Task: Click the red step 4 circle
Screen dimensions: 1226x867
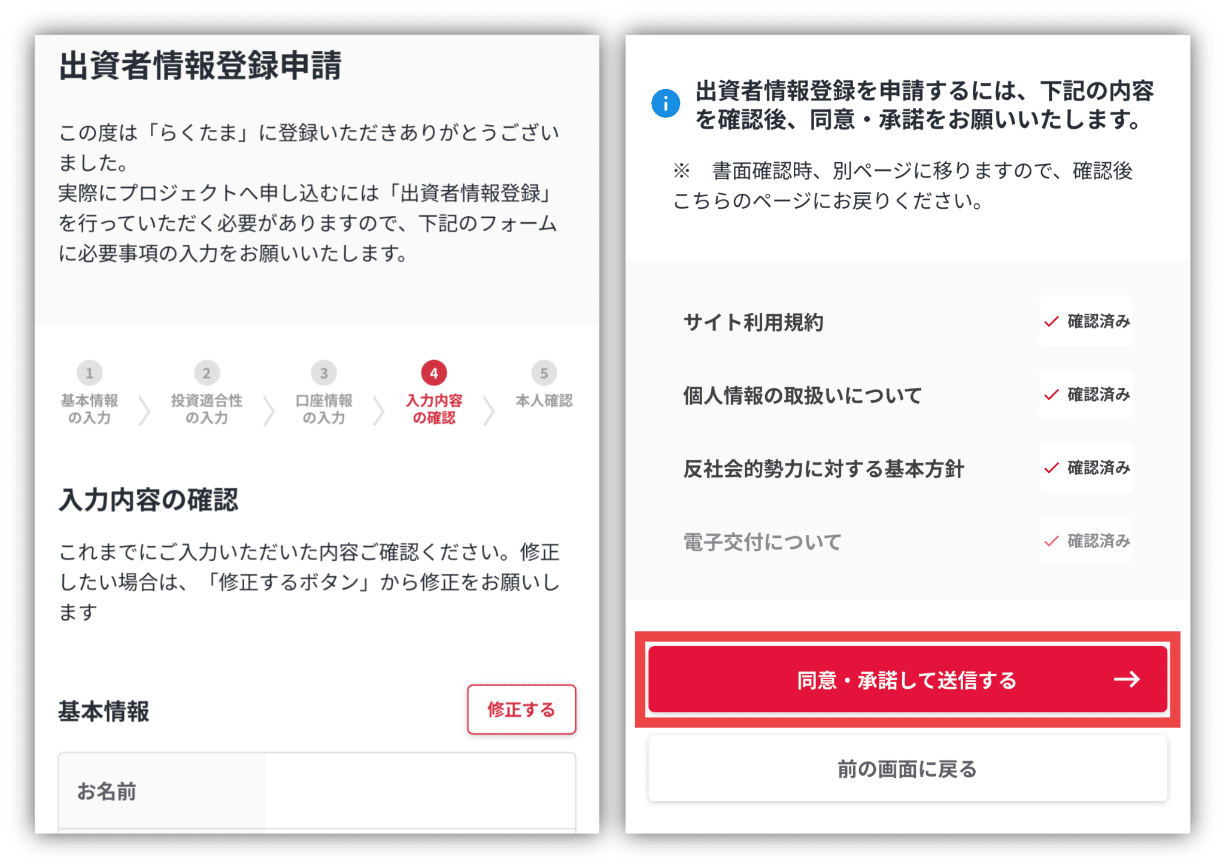Action: 434,373
